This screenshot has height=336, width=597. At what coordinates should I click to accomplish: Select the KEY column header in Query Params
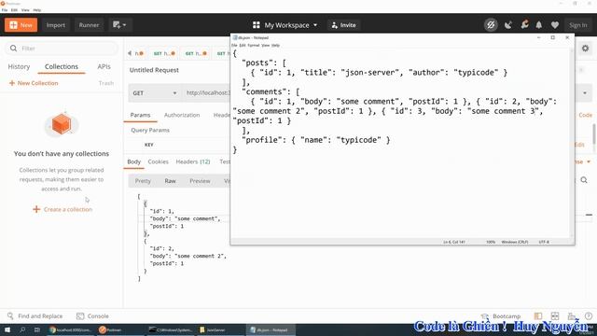coord(149,145)
